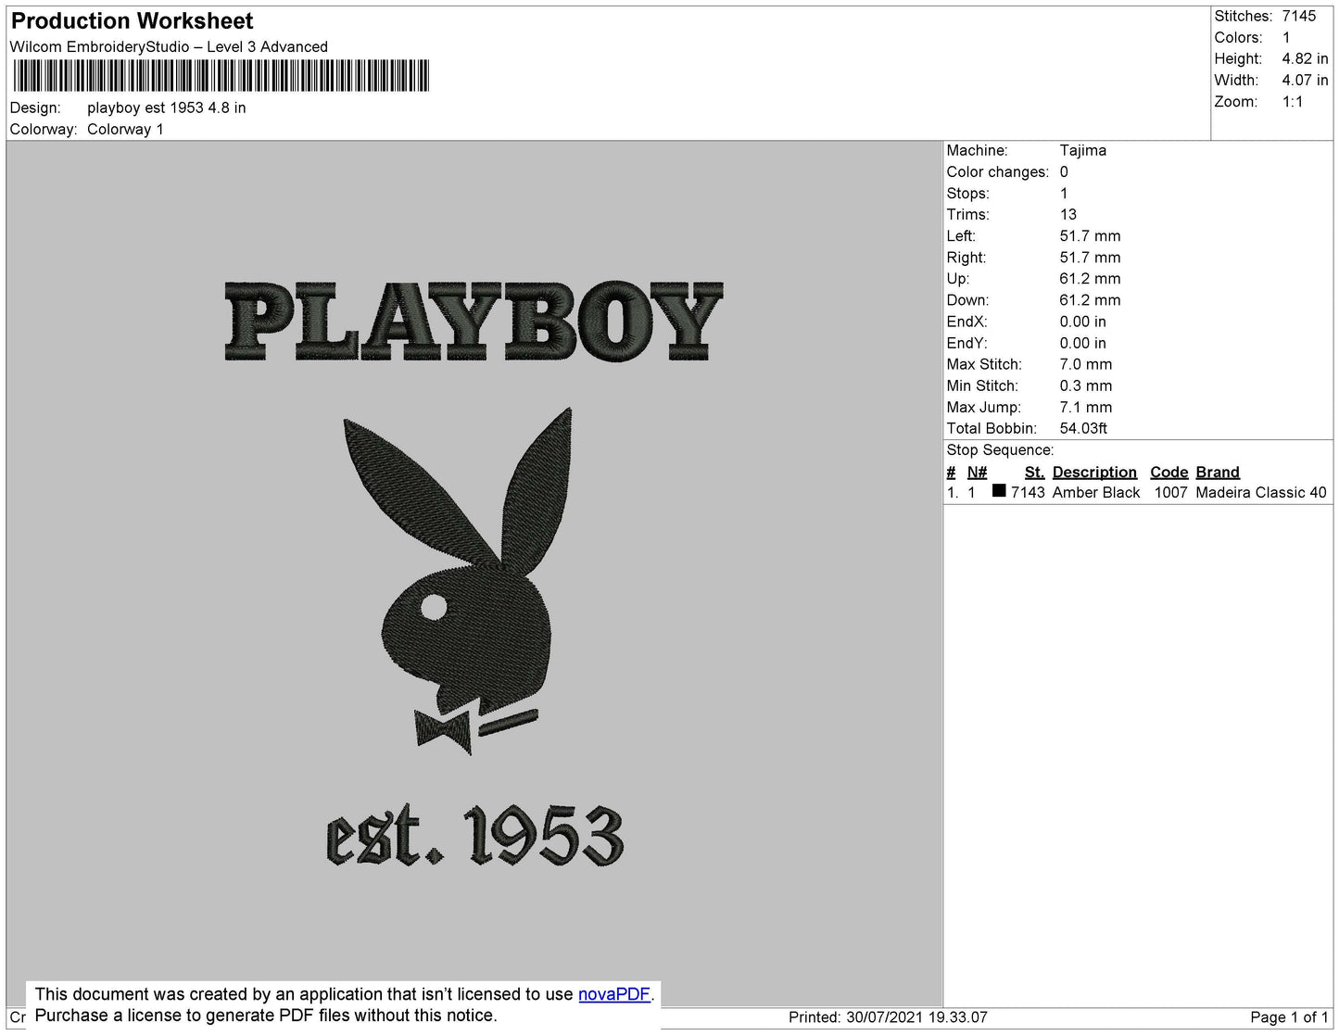1339x1035 pixels.
Task: Select the Max Jump value '7.1 mm'
Action: [1086, 407]
